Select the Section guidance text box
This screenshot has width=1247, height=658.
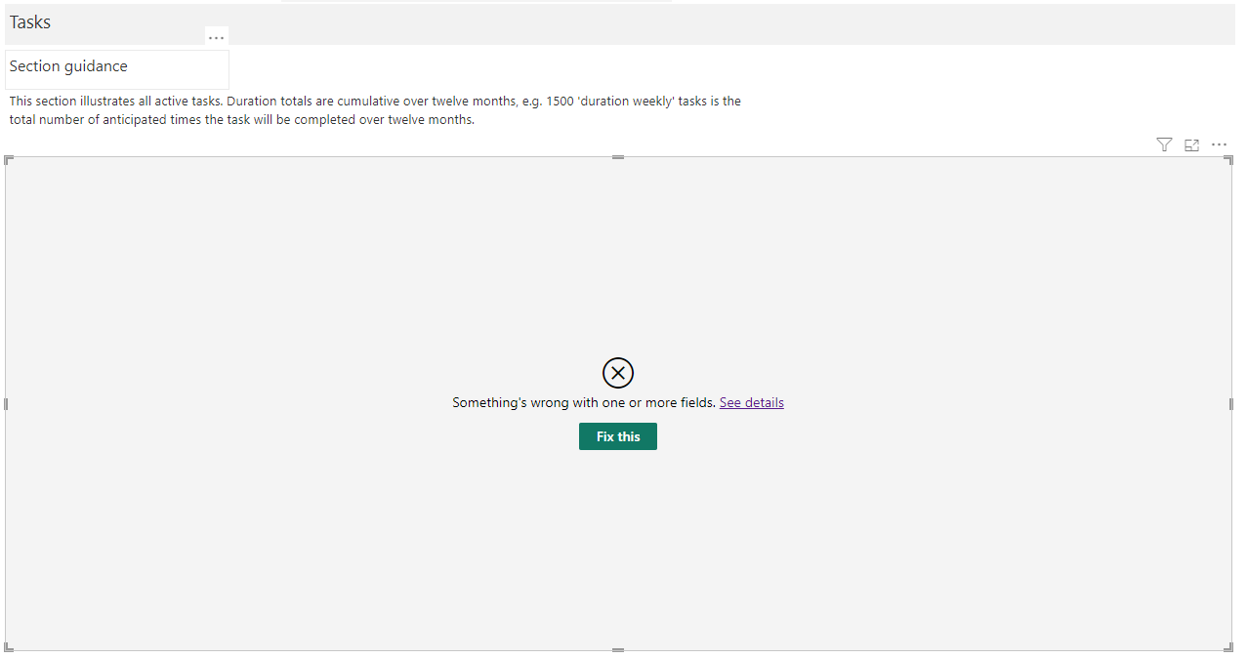point(117,68)
